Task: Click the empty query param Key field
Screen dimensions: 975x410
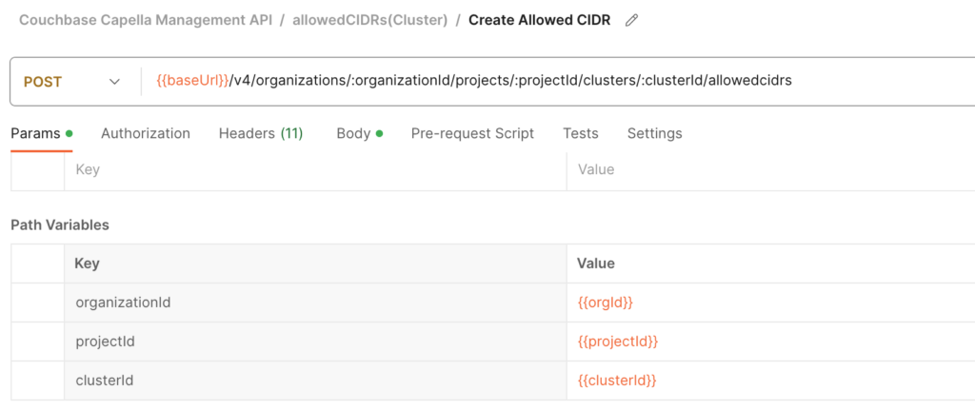Action: pos(315,169)
